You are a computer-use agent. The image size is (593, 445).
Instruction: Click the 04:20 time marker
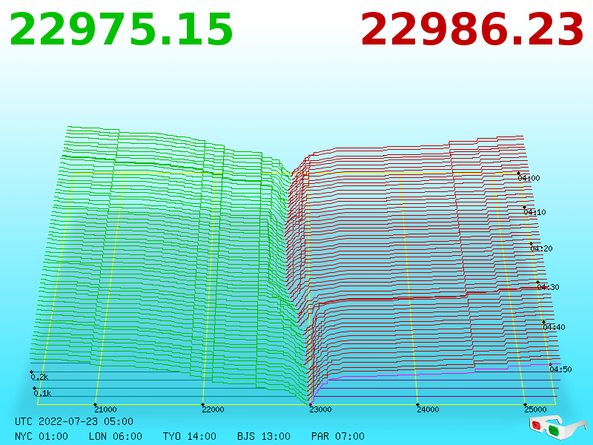pos(541,248)
